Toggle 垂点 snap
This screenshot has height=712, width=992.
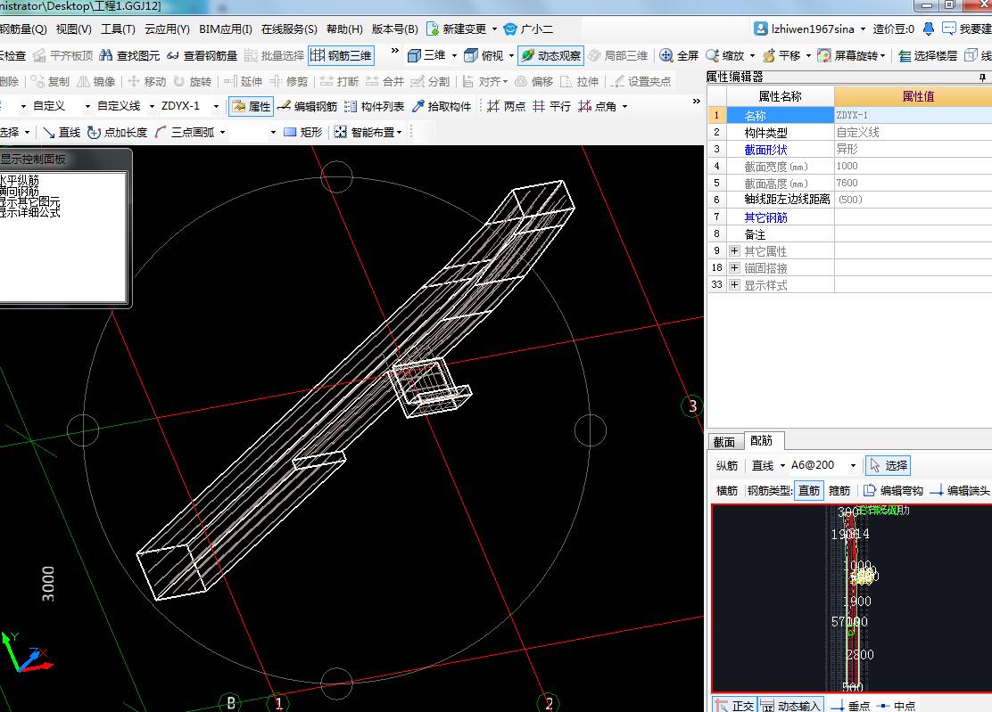[x=850, y=706]
